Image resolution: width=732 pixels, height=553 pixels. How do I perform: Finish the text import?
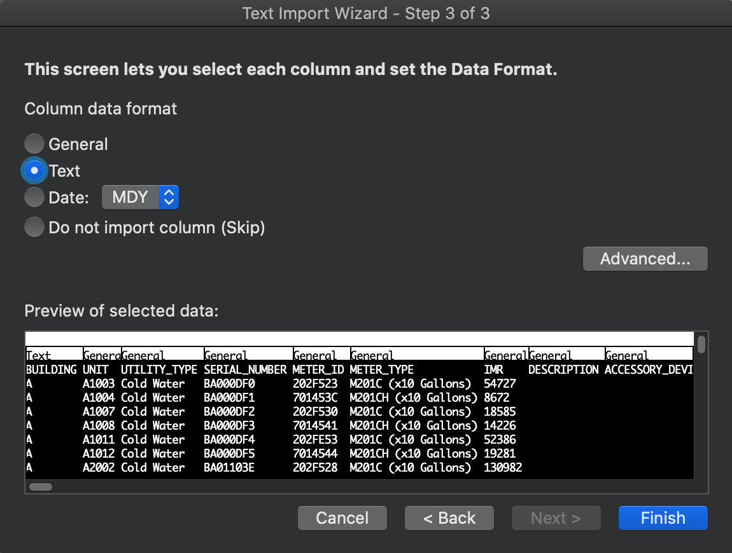[x=663, y=518]
